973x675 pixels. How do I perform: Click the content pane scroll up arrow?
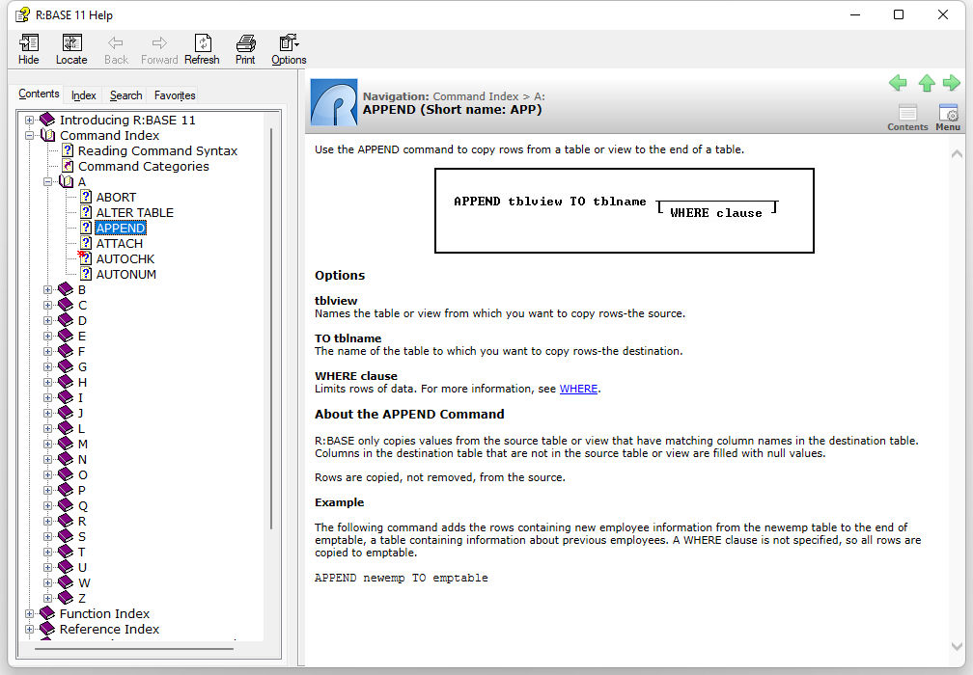[957, 153]
